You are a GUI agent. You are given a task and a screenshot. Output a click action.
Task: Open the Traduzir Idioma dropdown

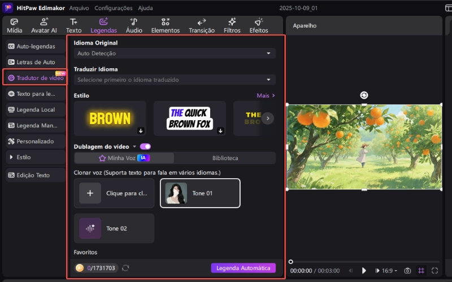[x=175, y=80]
